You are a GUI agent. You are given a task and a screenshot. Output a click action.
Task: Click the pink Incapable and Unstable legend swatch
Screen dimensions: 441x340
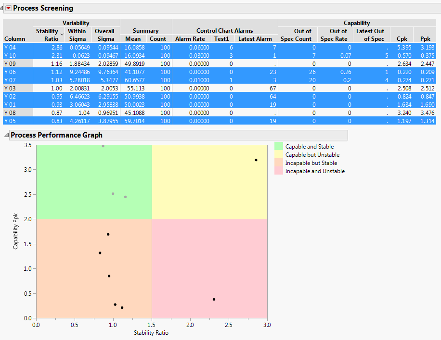[x=278, y=171]
